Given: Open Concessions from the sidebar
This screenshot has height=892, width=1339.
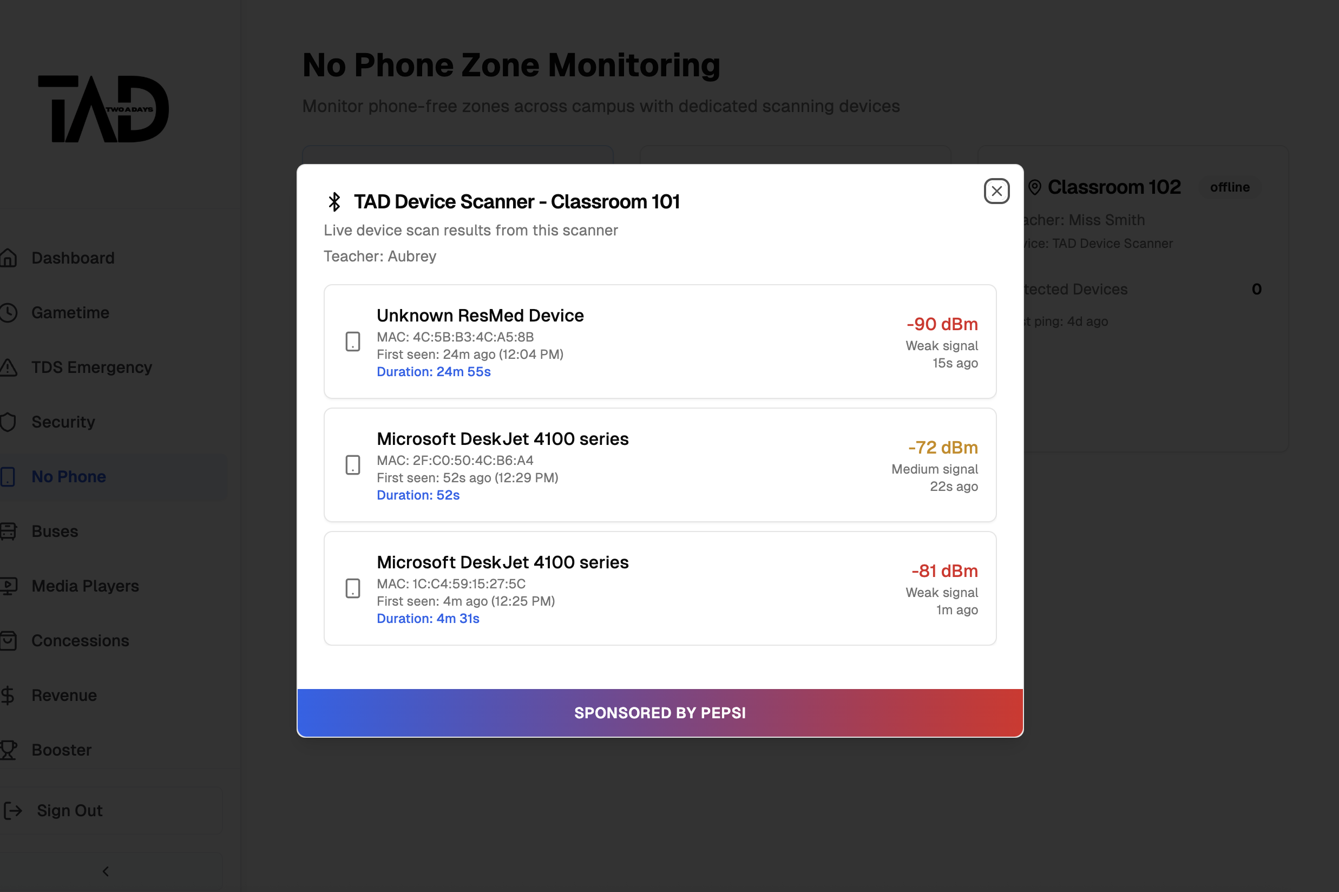Looking at the screenshot, I should (x=80, y=640).
